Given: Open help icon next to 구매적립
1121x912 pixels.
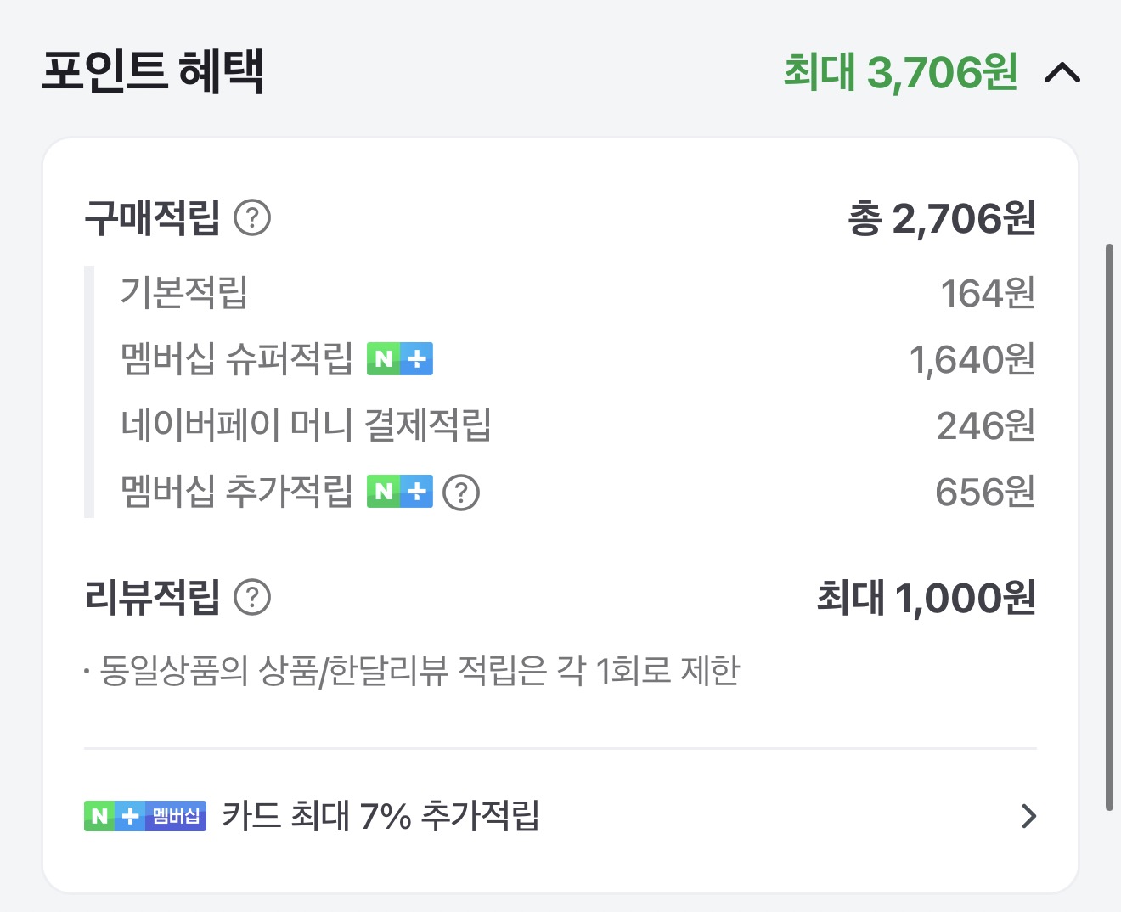Looking at the screenshot, I should (x=252, y=218).
